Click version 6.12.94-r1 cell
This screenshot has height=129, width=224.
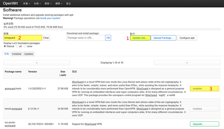(34, 109)
